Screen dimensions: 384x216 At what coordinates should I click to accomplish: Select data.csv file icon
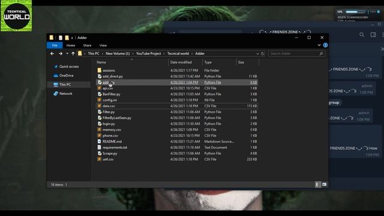point(99,106)
